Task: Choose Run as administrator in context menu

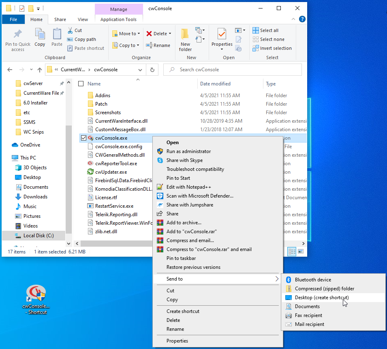Action: [188, 151]
